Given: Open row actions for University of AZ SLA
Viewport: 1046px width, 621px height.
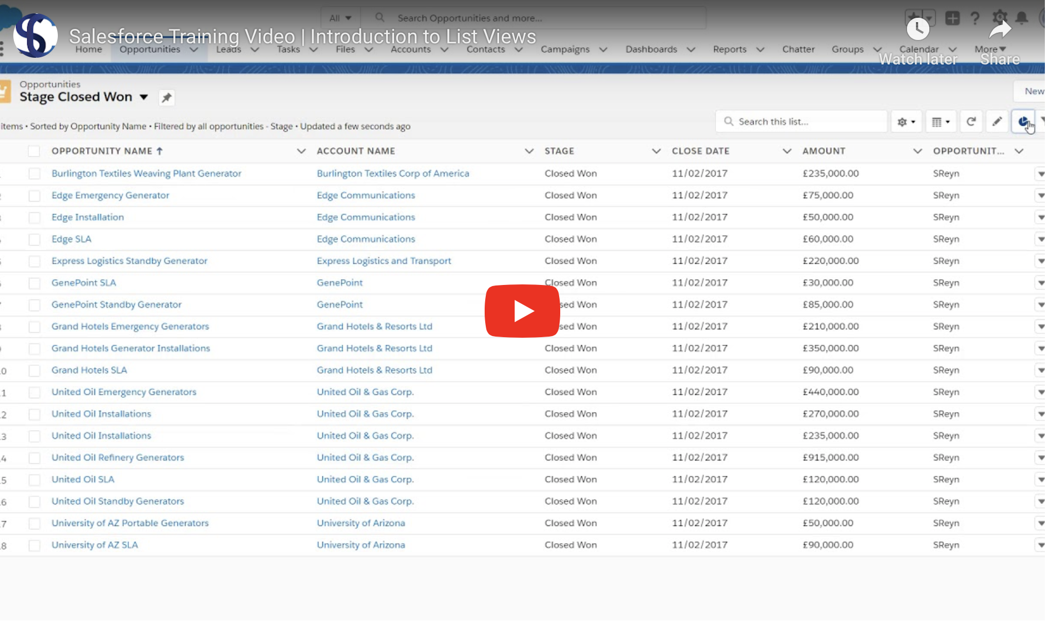Looking at the screenshot, I should [1040, 545].
